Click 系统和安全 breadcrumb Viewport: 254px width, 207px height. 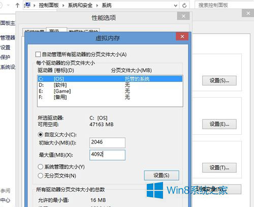pyautogui.click(x=80, y=6)
